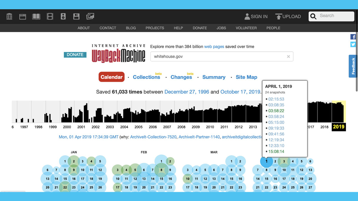Click the Wayback Machine logo
Image resolution: width=358 pixels, height=201 pixels.
(x=118, y=53)
